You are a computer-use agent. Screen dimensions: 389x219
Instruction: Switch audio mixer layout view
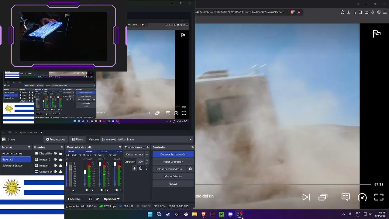[91, 199]
